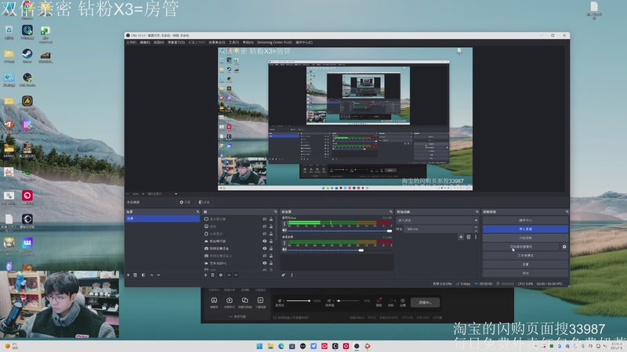
Task: Open Windows Start menu in taskbar
Action: coord(259,346)
